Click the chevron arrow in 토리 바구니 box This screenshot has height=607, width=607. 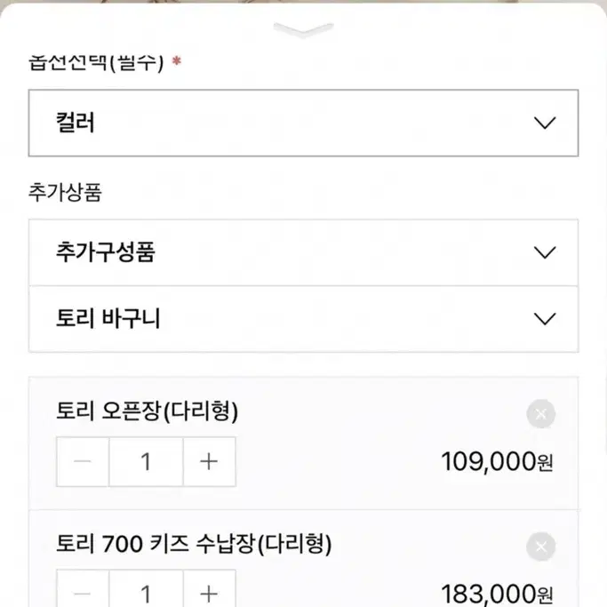tap(545, 319)
